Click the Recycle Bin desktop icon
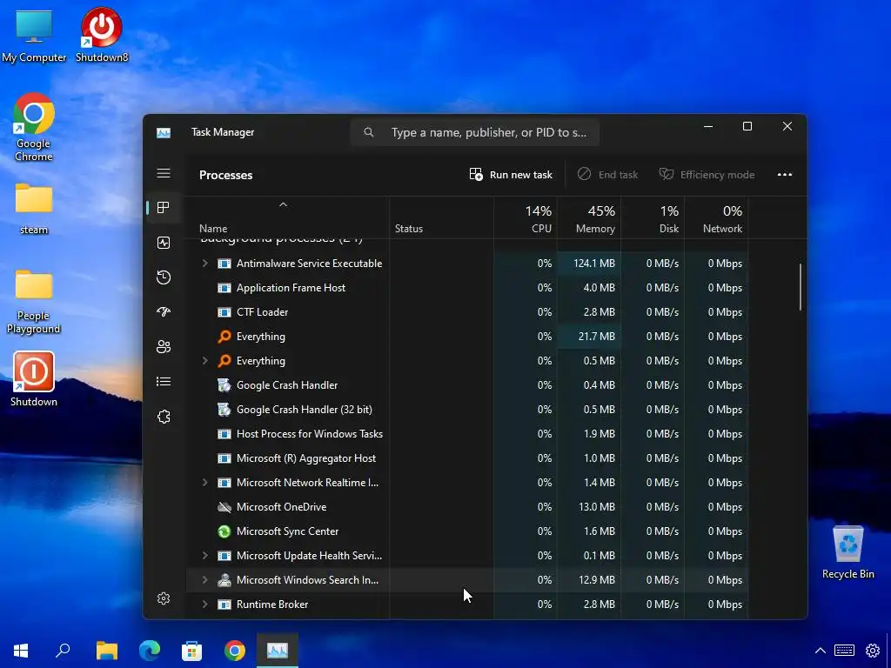 [847, 552]
